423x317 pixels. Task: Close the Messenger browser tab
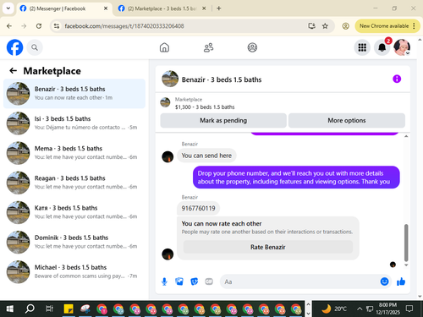pos(106,8)
